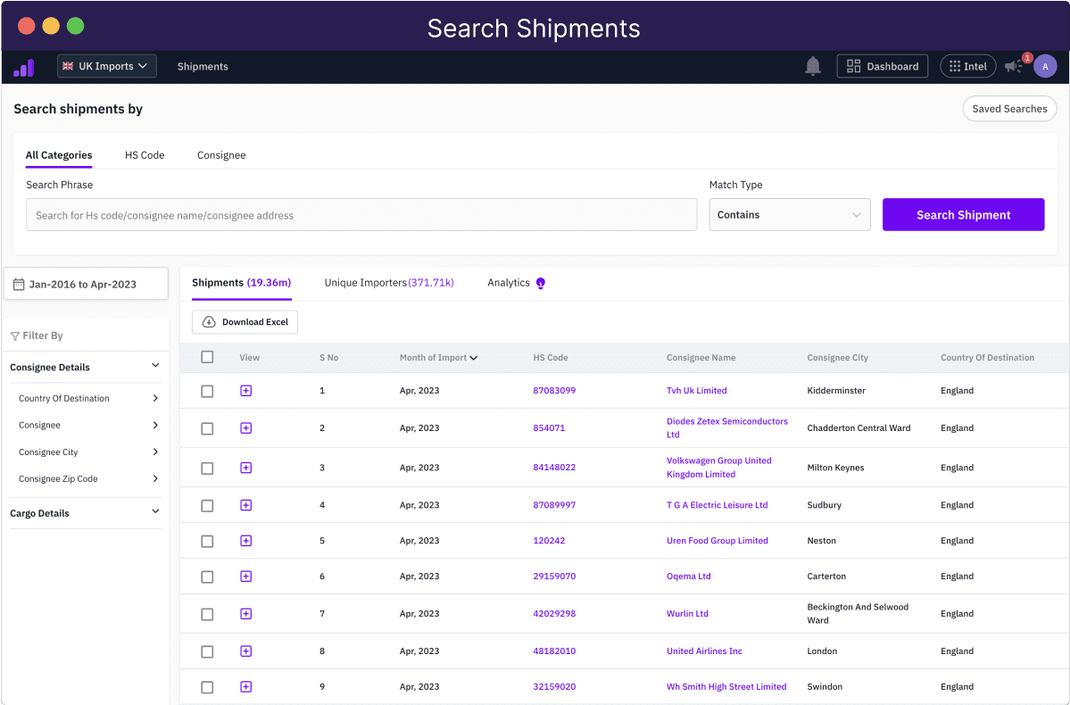Check the United Airlines Inc row
Viewport: 1070px width, 705px height.
(x=207, y=651)
